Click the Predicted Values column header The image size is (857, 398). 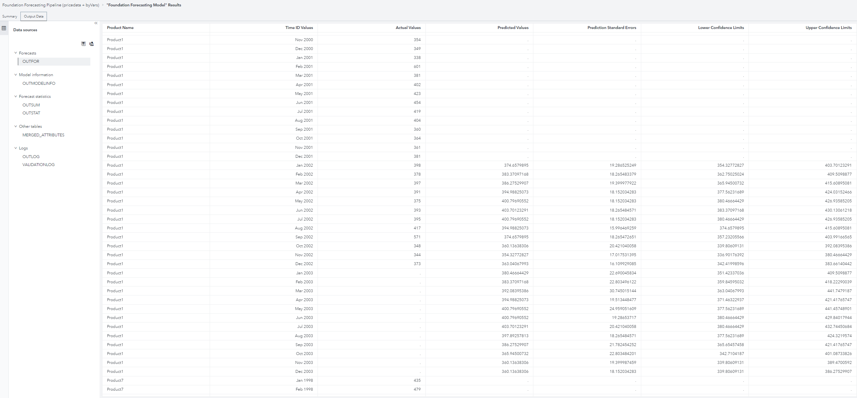(x=512, y=28)
